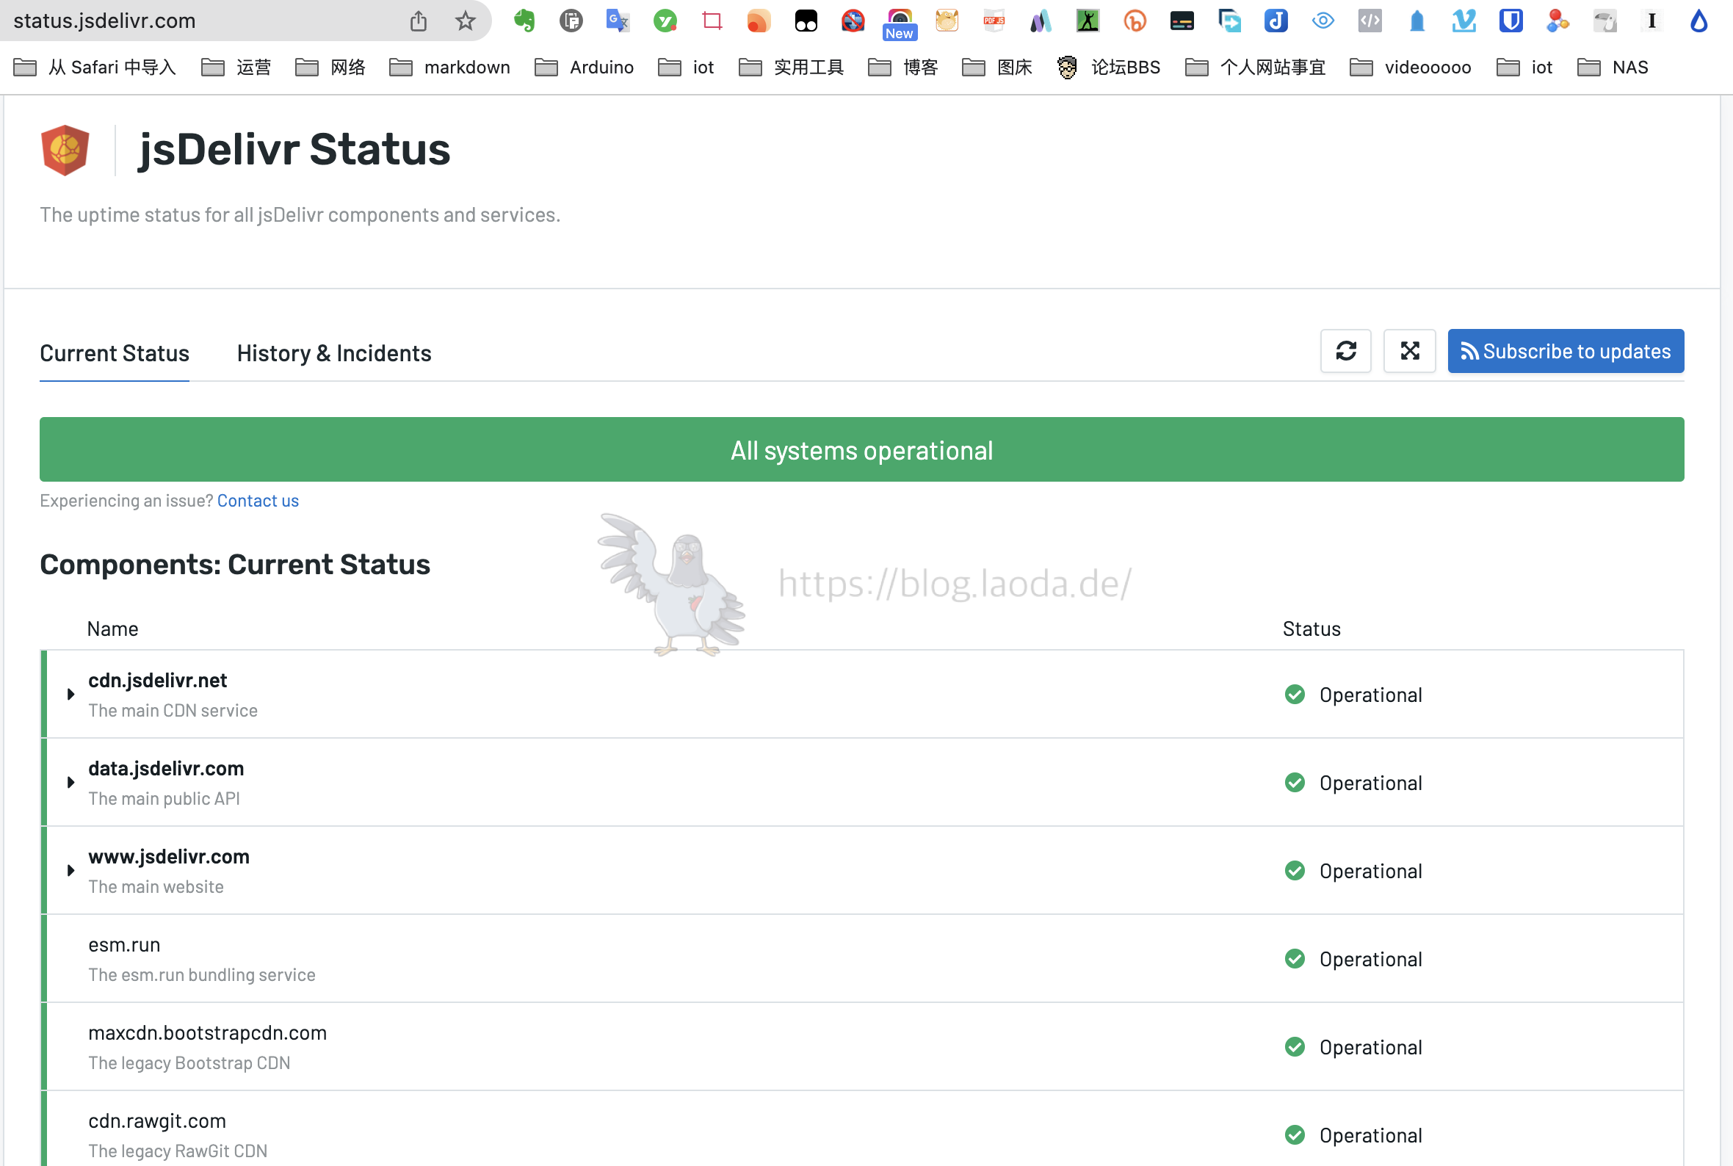Viewport: 1733px width, 1166px height.
Task: Expand the data.jsdelivr.com component row
Action: (x=71, y=781)
